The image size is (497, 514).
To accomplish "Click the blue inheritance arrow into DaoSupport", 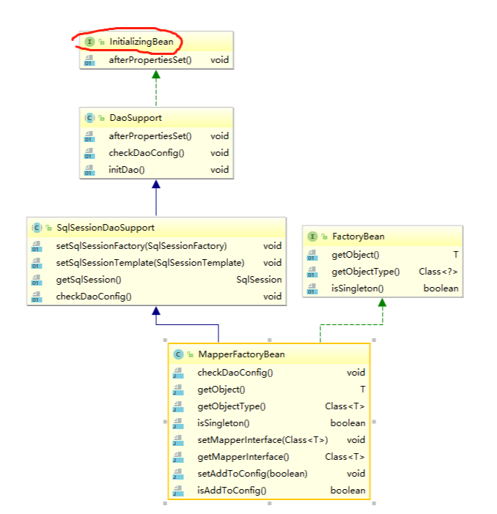I will coord(156,198).
